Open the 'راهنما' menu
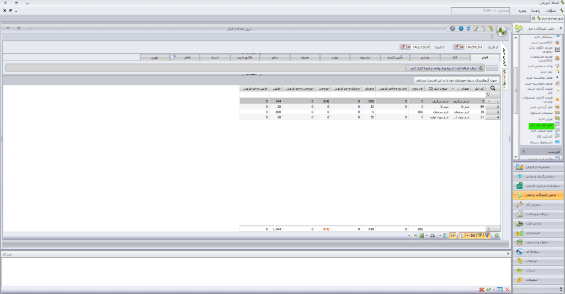 coord(535,11)
